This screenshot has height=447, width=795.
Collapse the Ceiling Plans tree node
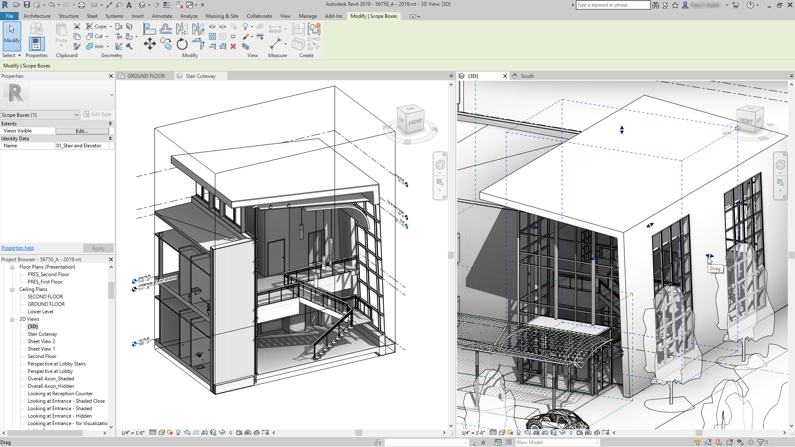pos(12,289)
